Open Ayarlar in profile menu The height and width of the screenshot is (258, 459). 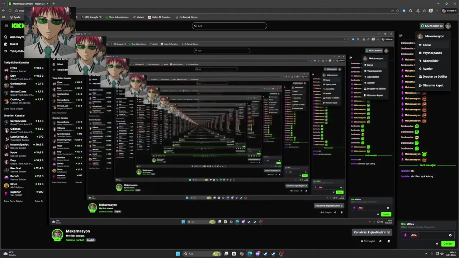433,69
